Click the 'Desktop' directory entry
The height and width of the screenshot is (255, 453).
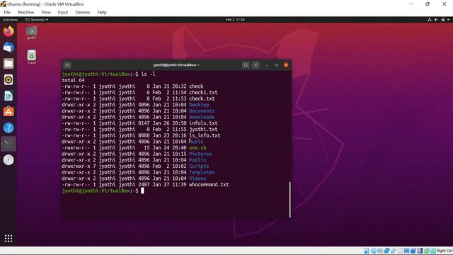tap(199, 105)
